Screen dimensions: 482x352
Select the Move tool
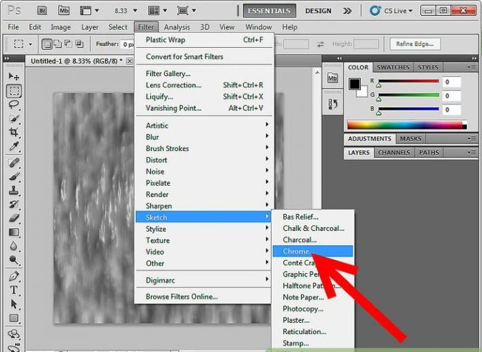point(14,76)
